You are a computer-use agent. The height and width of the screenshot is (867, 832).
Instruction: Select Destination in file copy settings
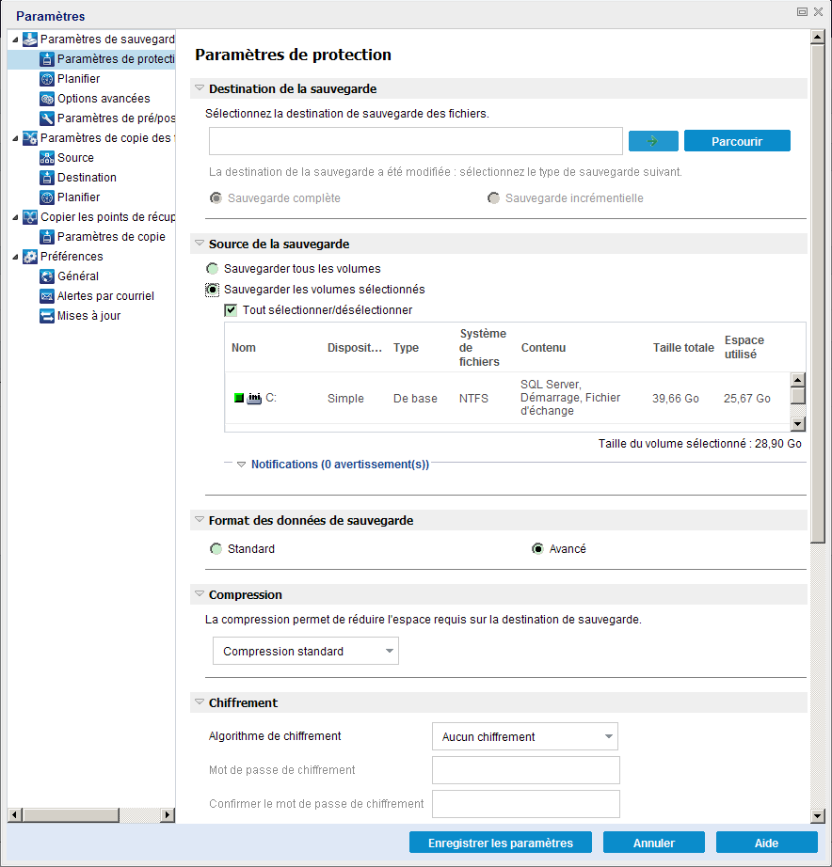(87, 178)
